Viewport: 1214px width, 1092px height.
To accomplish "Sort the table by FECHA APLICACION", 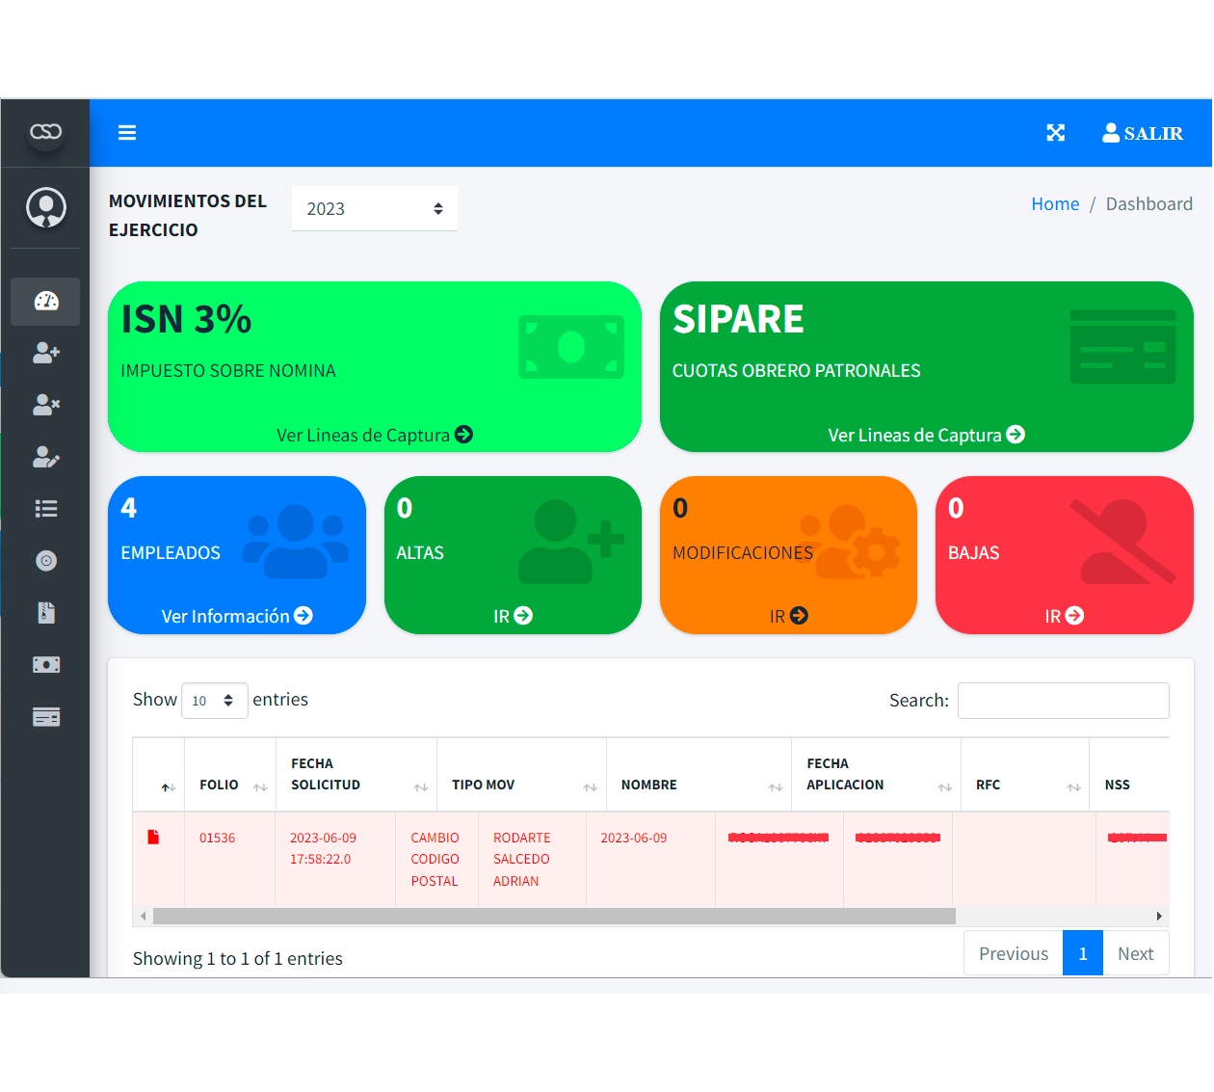I will tap(876, 776).
